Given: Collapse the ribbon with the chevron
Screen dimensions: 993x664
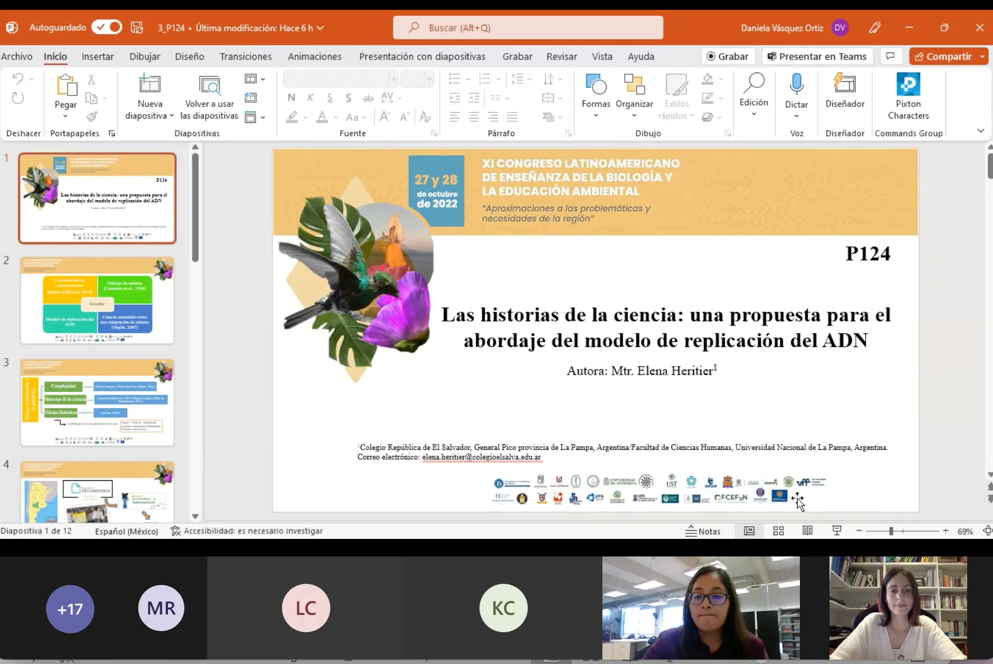Looking at the screenshot, I should [x=981, y=131].
